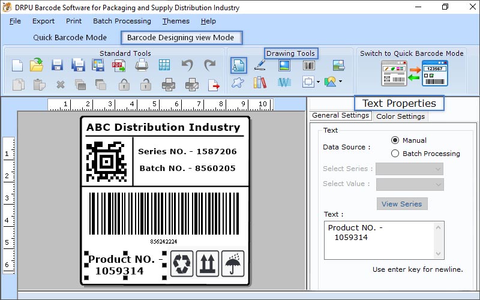Select the barcode drawing tool
Screen dimensions: 480x300
(x=309, y=65)
